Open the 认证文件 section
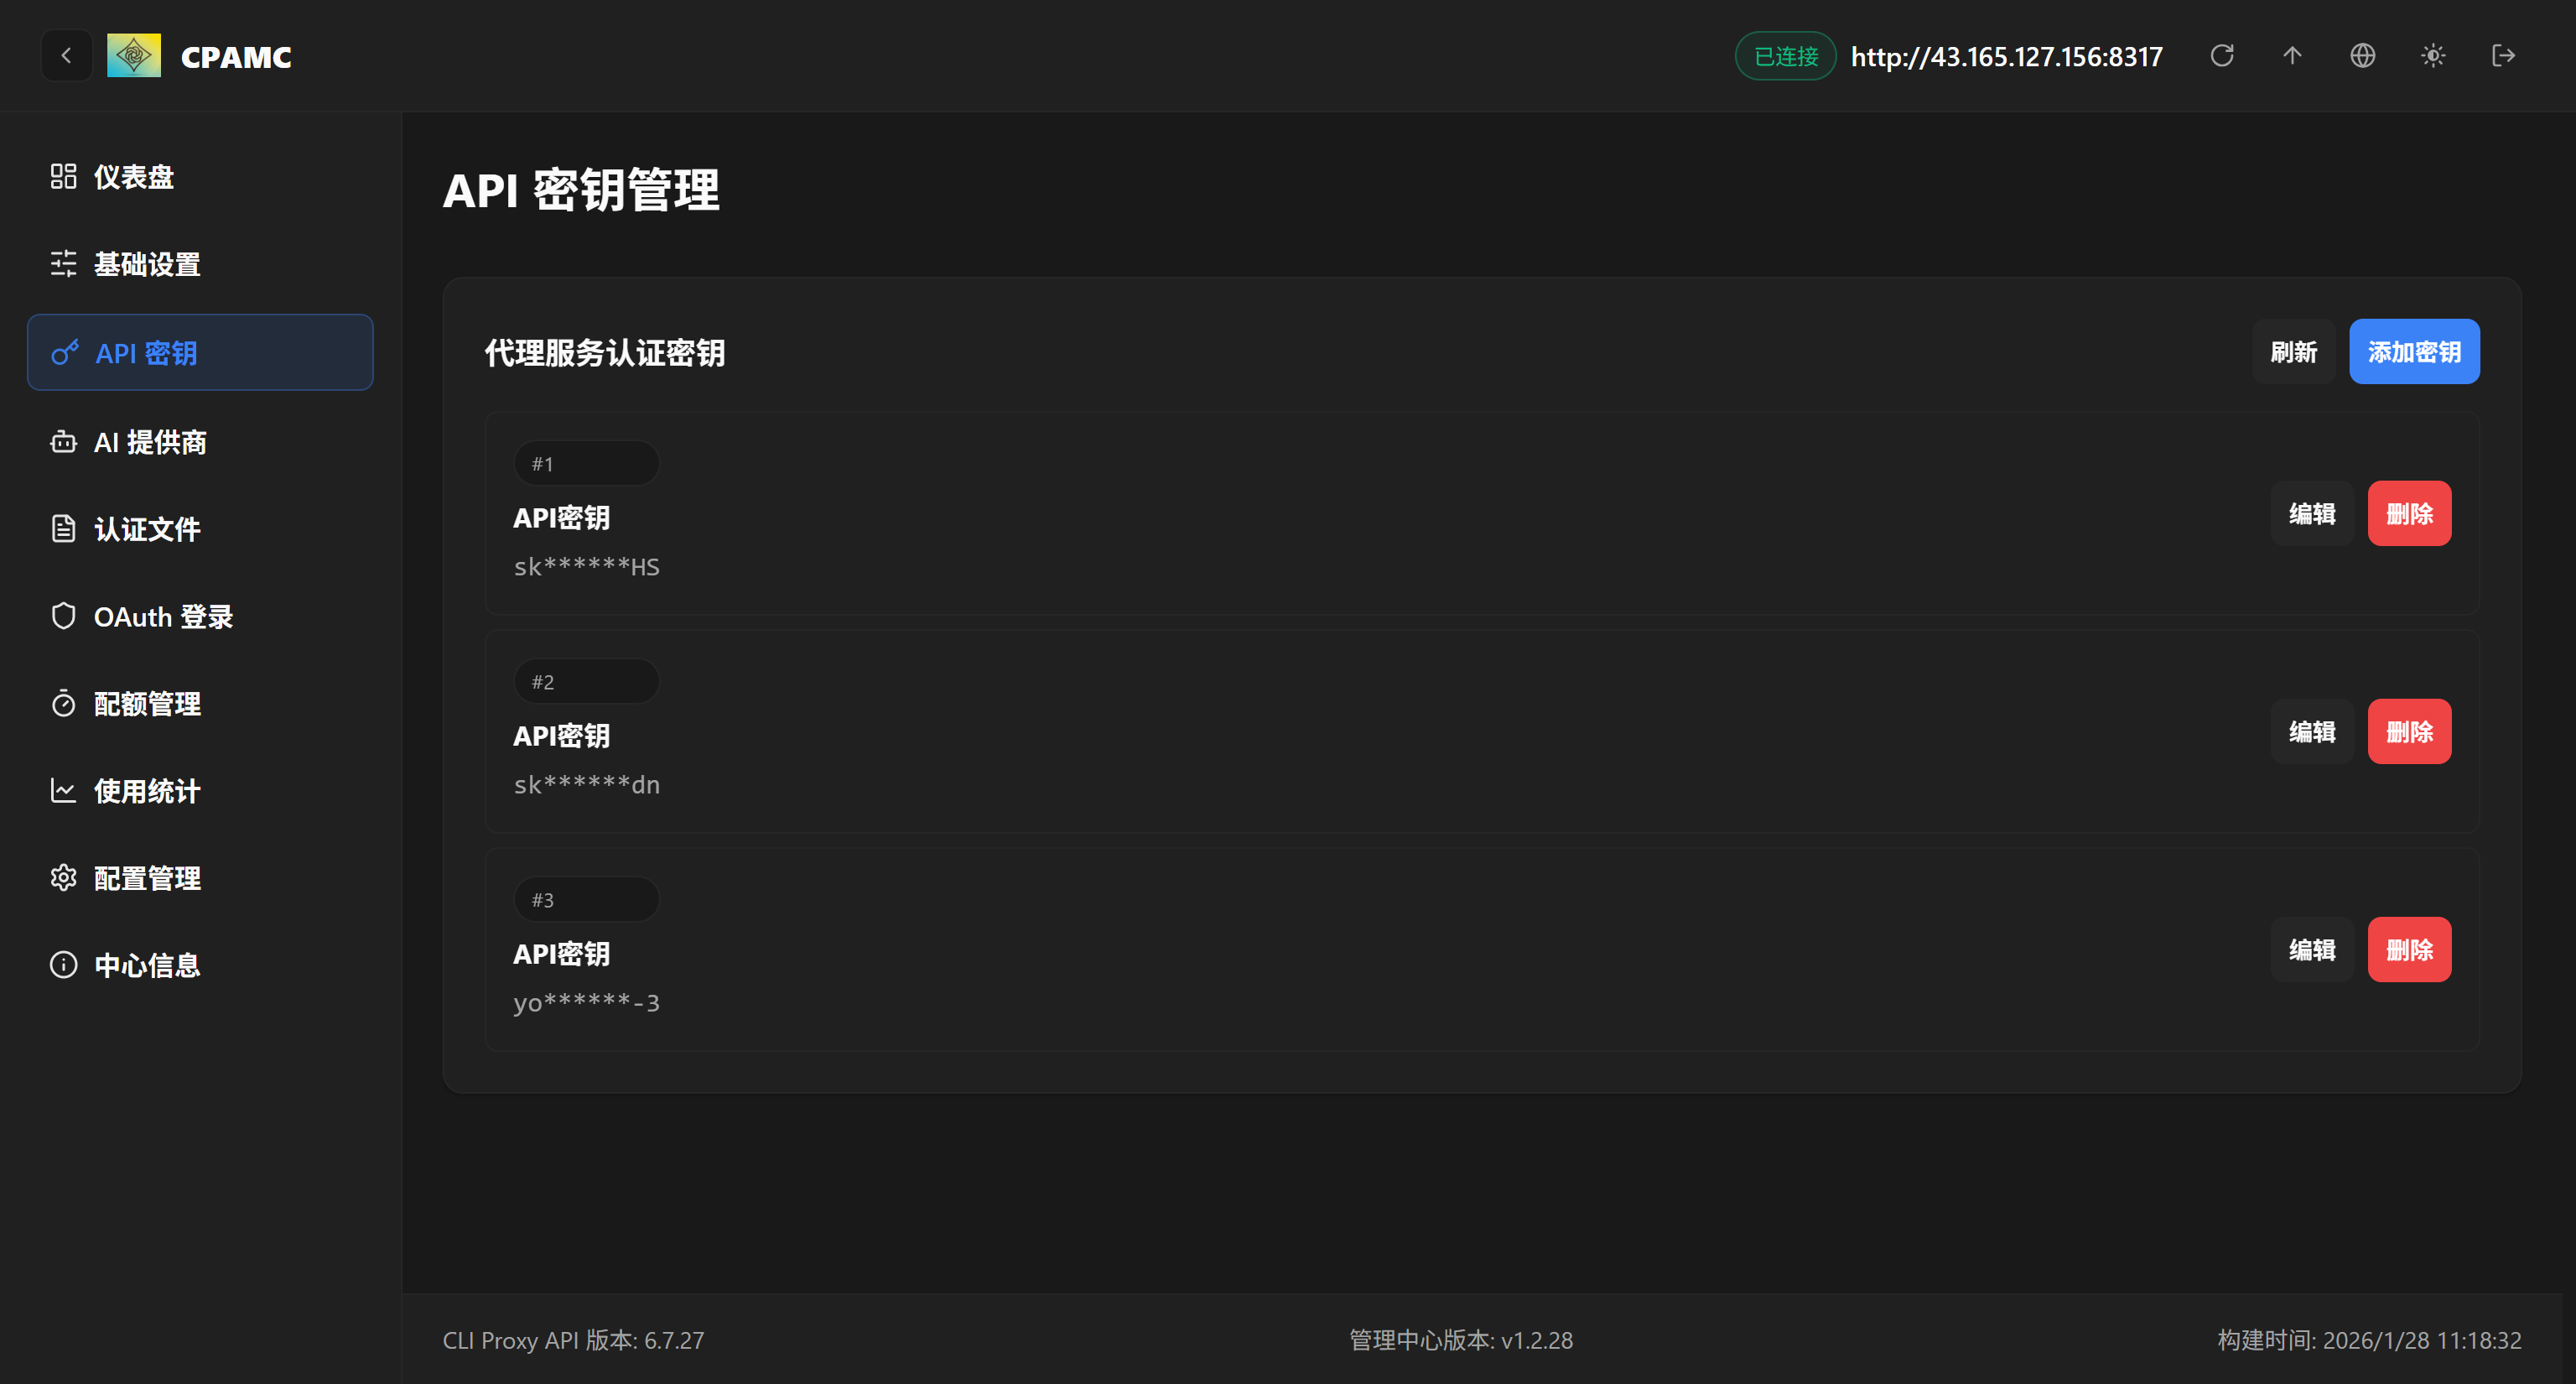The image size is (2576, 1384). (147, 529)
